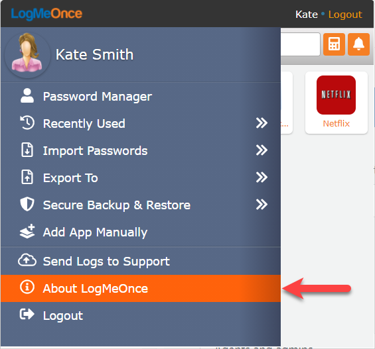Click the Logout exit arrow icon

(x=27, y=314)
